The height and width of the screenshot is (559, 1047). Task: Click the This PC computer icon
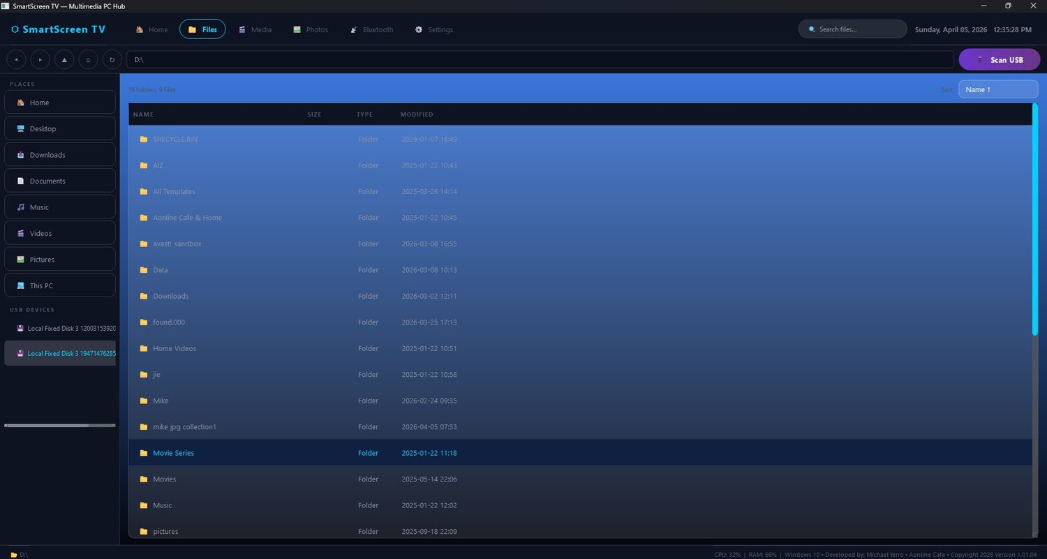coord(21,286)
